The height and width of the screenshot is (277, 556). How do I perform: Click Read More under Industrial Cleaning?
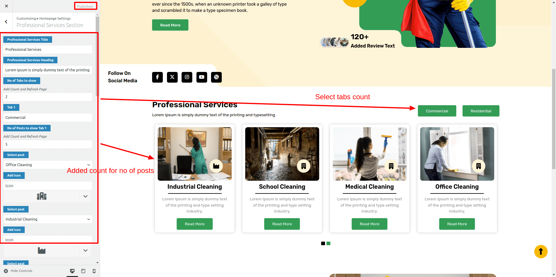point(195,224)
